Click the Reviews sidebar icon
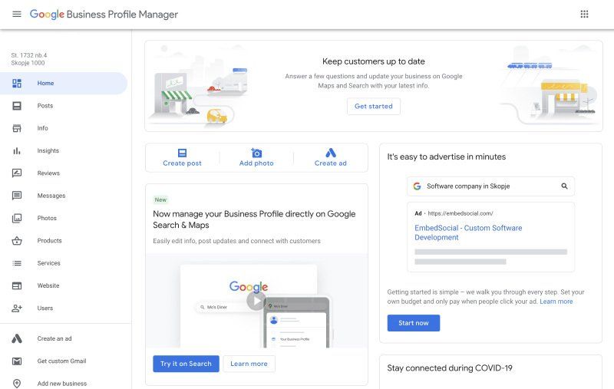 click(17, 173)
